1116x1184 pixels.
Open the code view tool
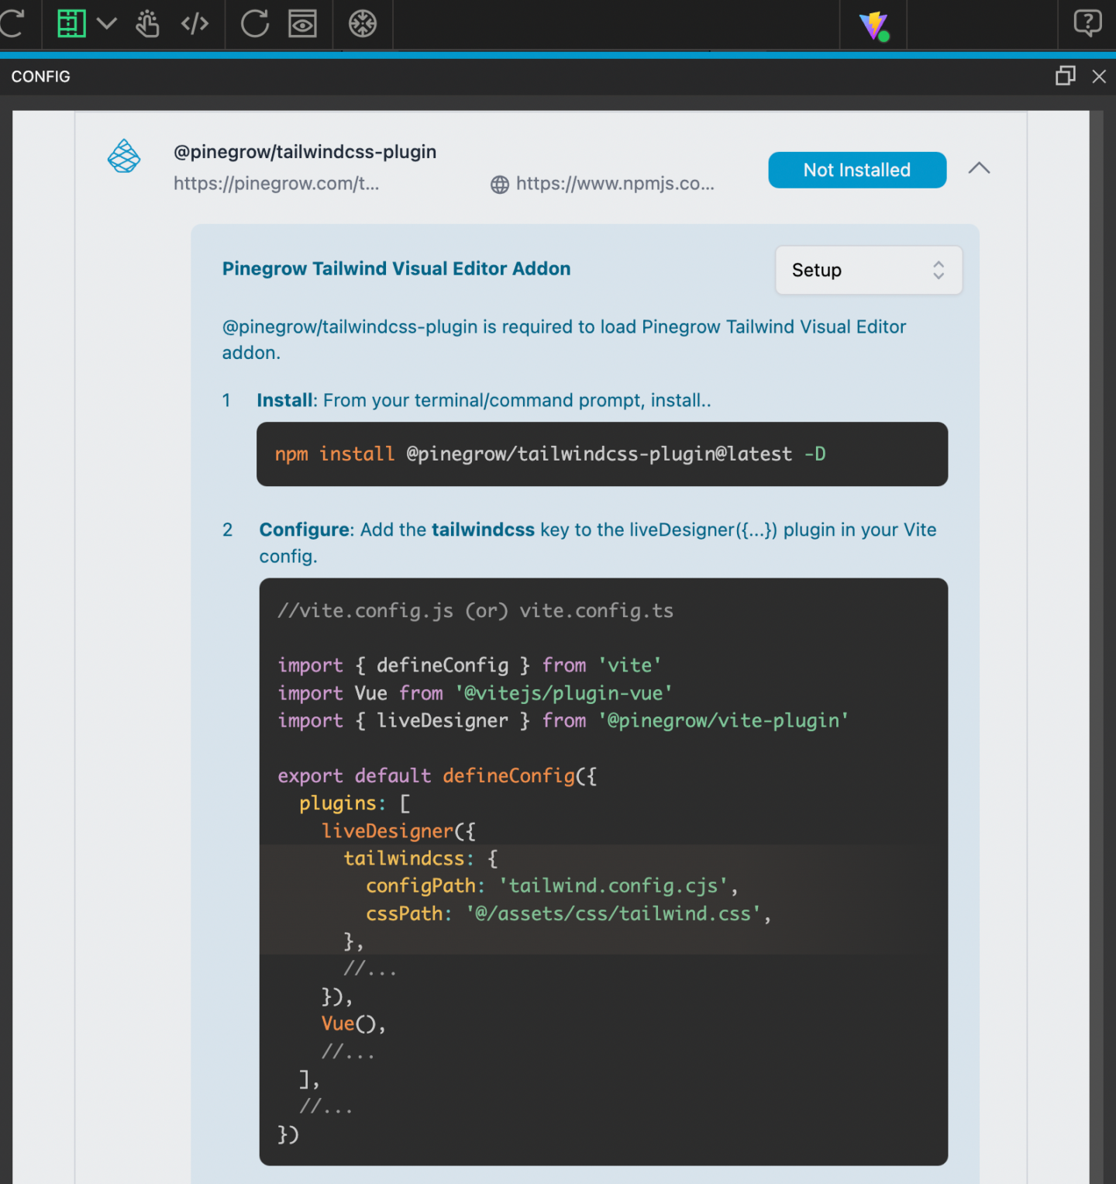click(x=195, y=24)
